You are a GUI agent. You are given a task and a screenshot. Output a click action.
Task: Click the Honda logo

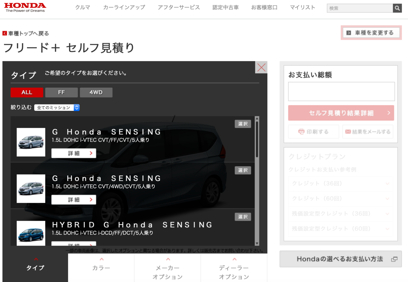click(25, 7)
